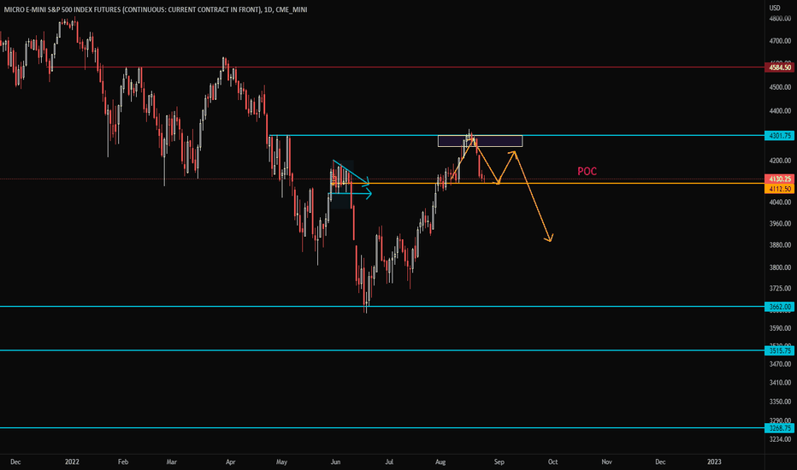
Task: Click the 3960.00 price axis tick
Action: tap(780, 224)
